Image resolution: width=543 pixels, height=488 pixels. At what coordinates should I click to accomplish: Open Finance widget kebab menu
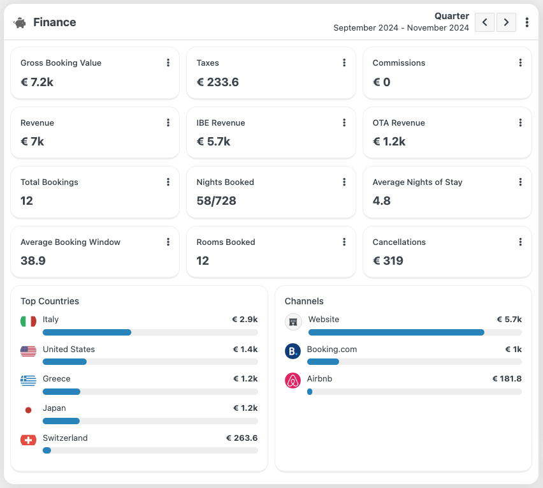point(526,22)
